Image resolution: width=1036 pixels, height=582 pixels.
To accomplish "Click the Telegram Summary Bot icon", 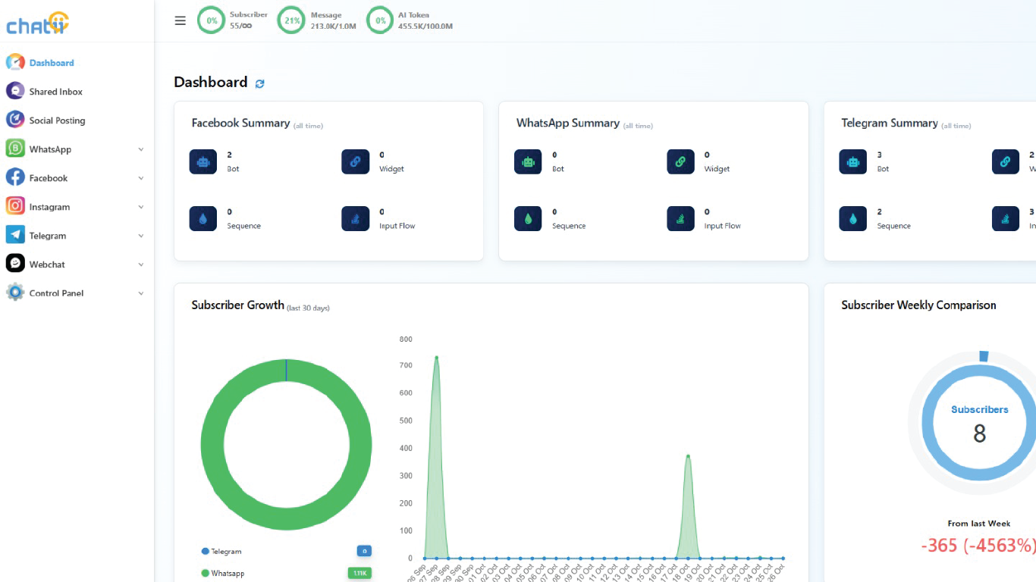I will (852, 161).
